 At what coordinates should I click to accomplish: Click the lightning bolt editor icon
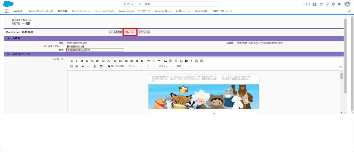click(x=191, y=61)
